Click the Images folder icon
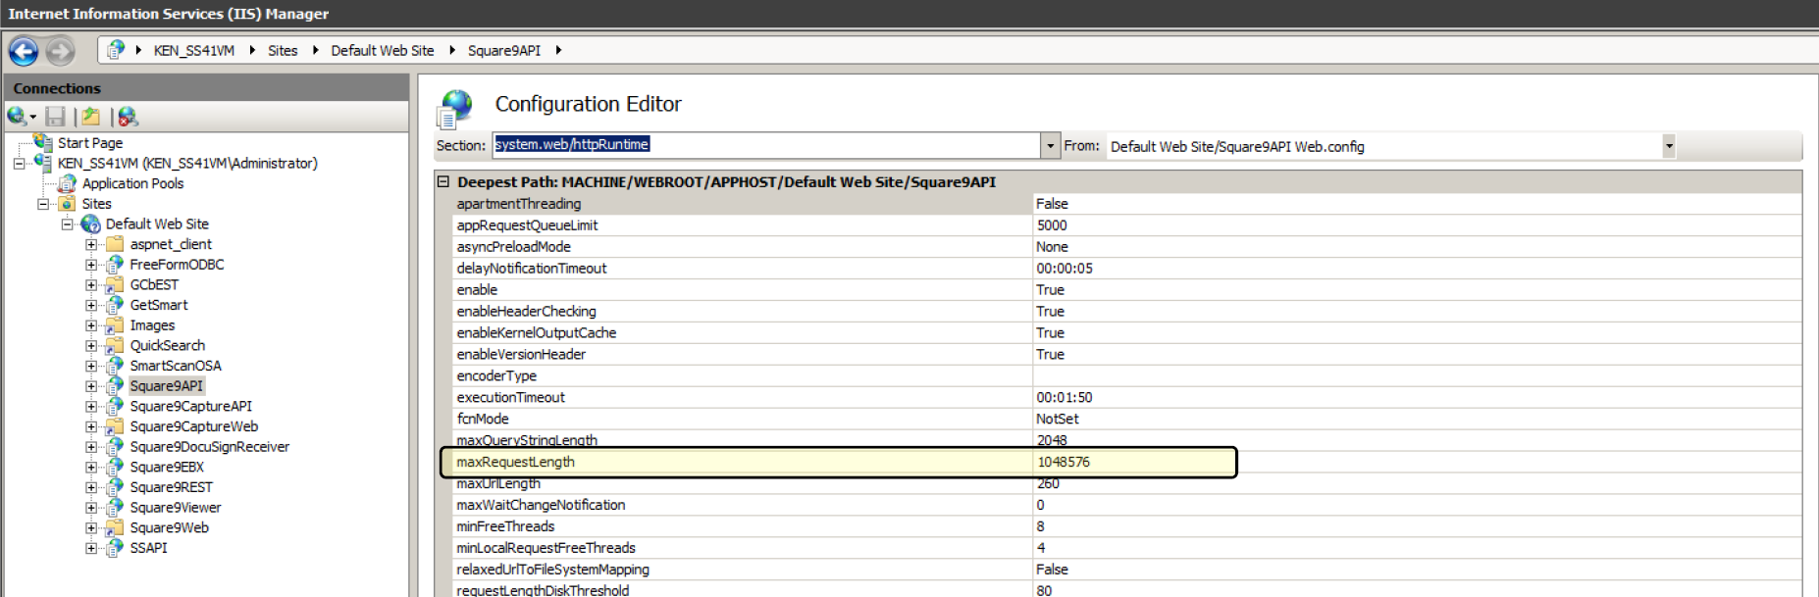 (x=115, y=325)
